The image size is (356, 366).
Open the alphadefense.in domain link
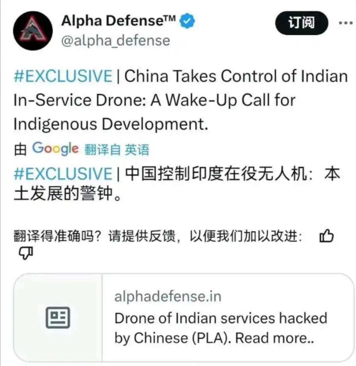(168, 296)
